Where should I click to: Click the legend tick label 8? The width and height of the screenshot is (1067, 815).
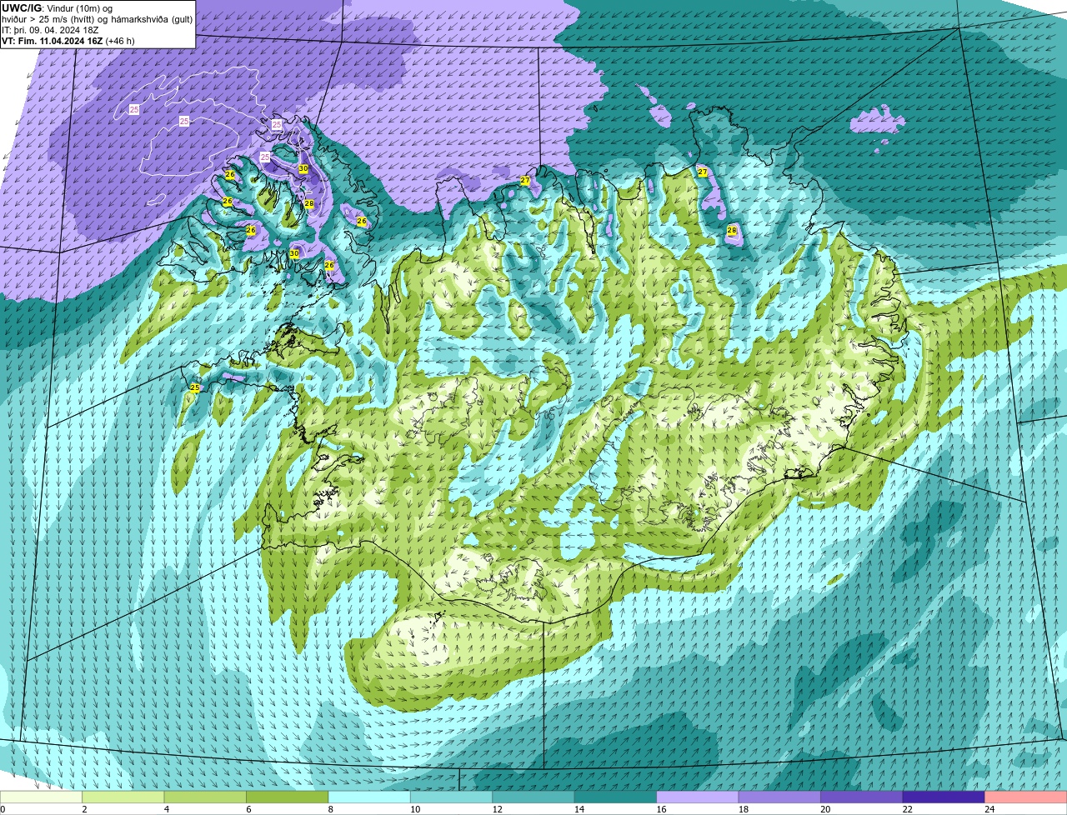click(x=331, y=809)
